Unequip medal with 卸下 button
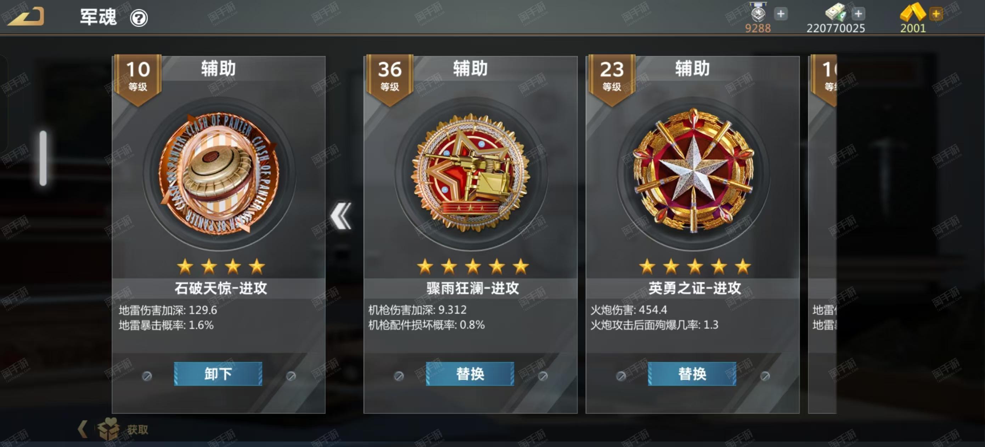 point(218,374)
